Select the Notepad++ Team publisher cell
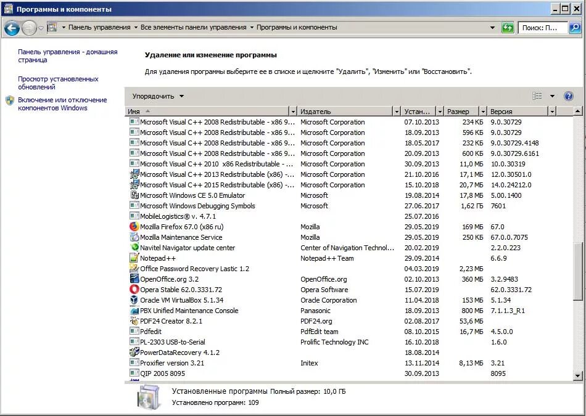The width and height of the screenshot is (586, 416). click(327, 258)
